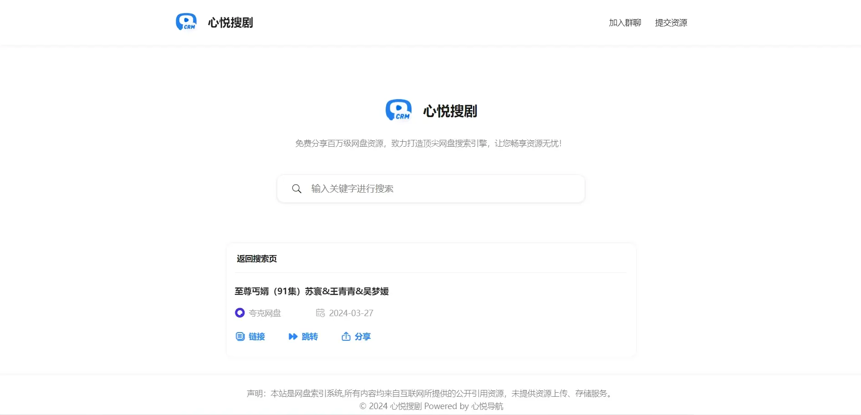861x415 pixels.
Task: Click the header site name 心悦搜剧 text
Action: pyautogui.click(x=230, y=23)
